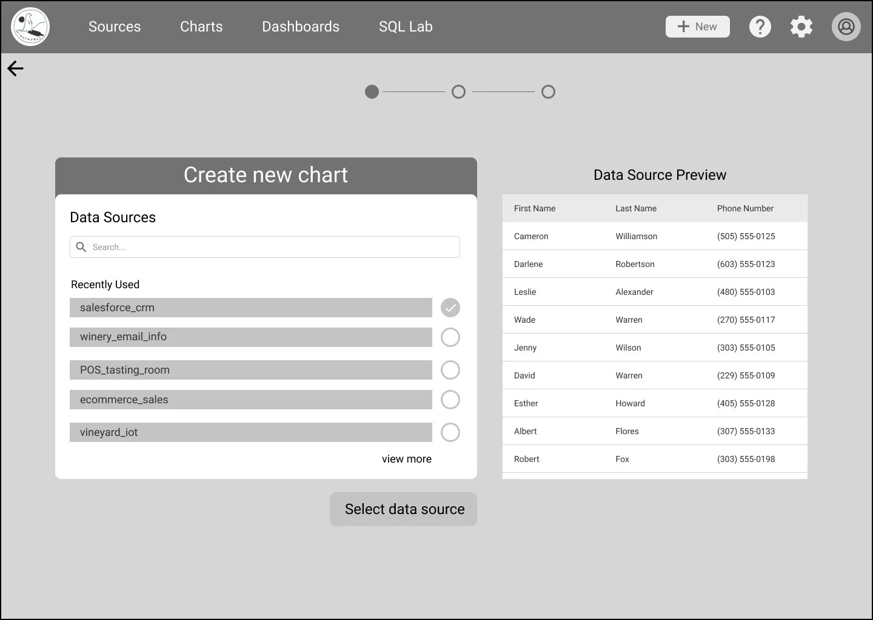Click phone number (303) 555-0198

(x=746, y=459)
